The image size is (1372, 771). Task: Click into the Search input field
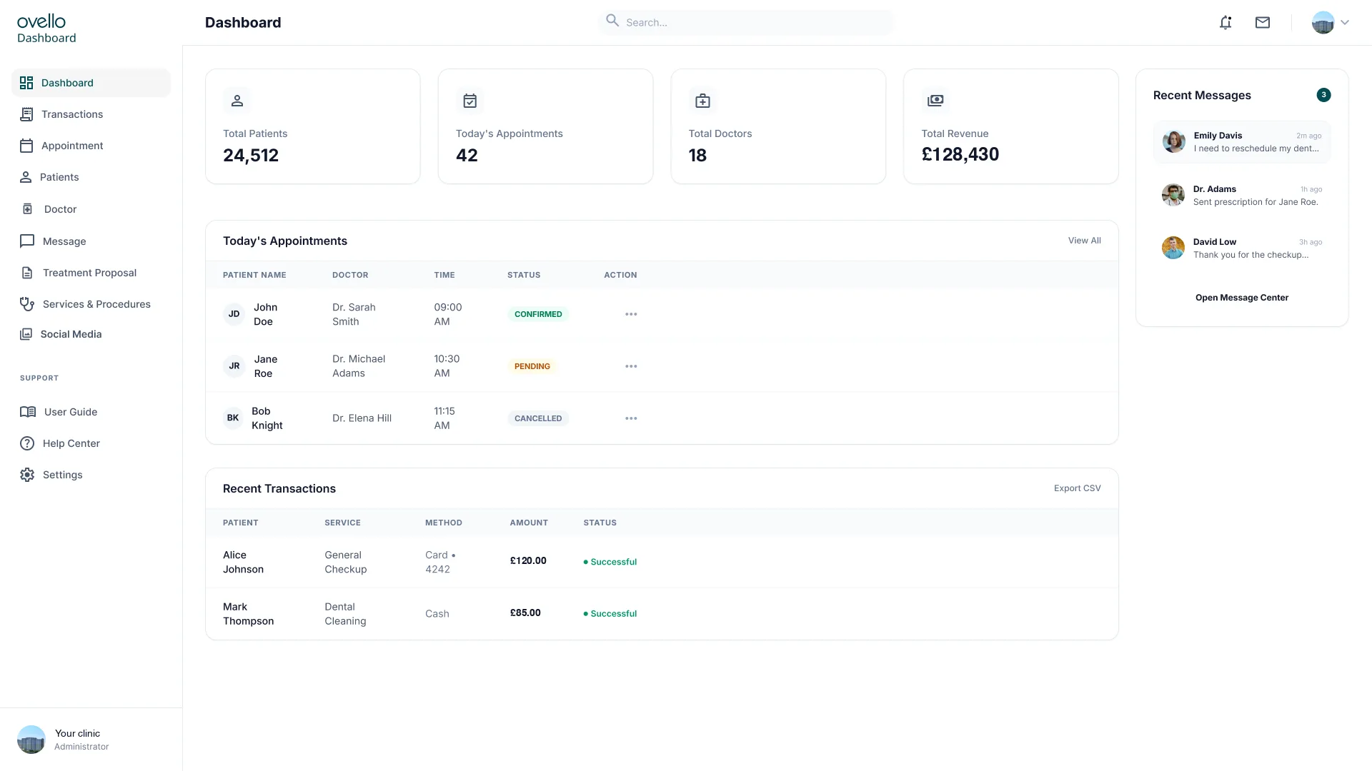pyautogui.click(x=745, y=22)
